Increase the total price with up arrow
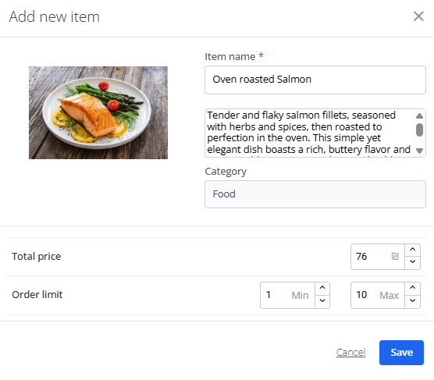Viewport: 434px width, 380px height. 412,250
